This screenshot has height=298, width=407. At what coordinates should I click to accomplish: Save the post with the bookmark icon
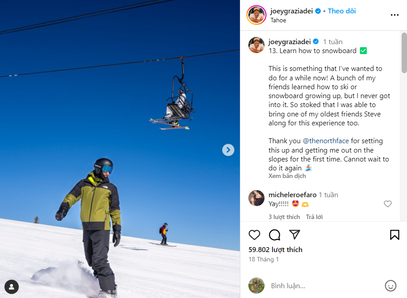394,235
